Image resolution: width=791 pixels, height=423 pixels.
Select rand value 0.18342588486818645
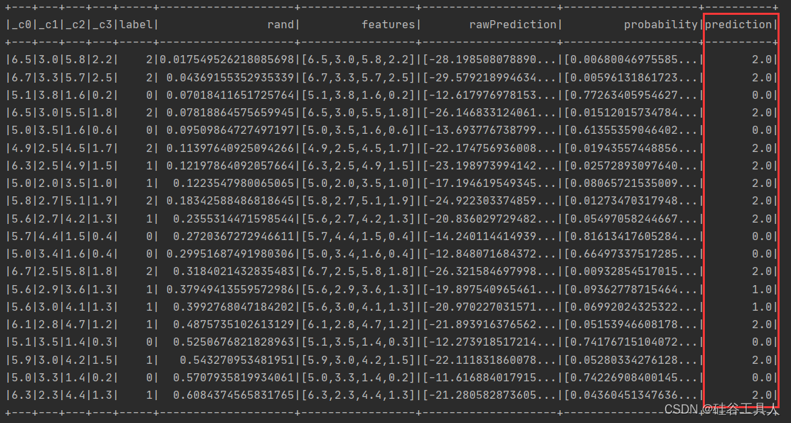pyautogui.click(x=230, y=201)
